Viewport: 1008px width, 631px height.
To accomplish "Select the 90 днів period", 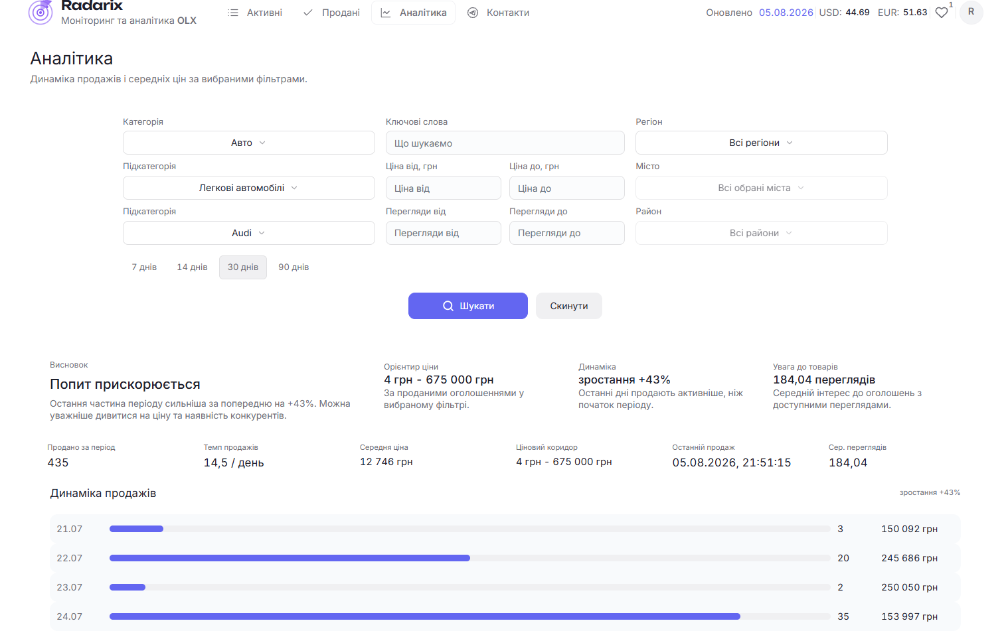I will pyautogui.click(x=294, y=267).
